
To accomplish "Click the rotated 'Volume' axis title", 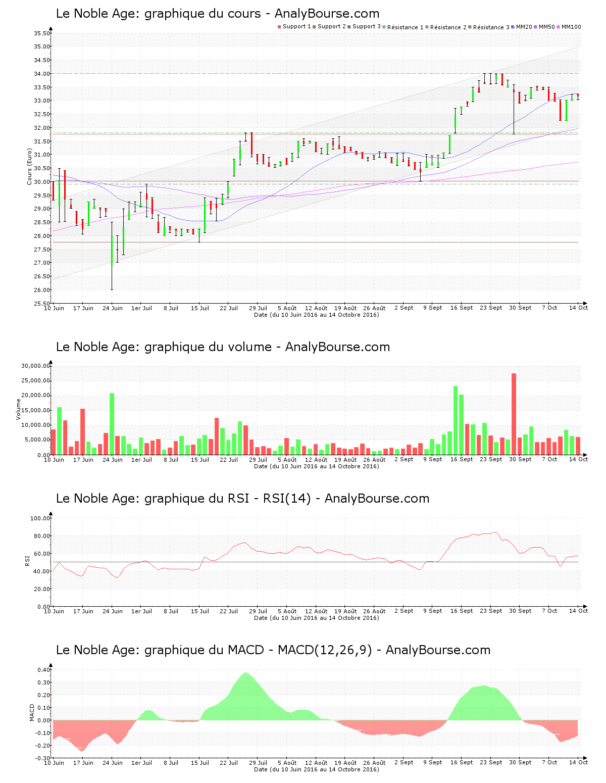I will pos(19,409).
